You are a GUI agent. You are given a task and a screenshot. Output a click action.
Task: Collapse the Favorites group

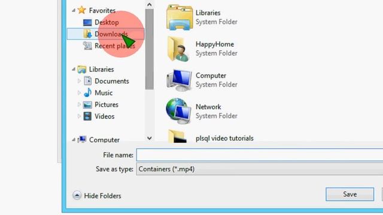[74, 10]
